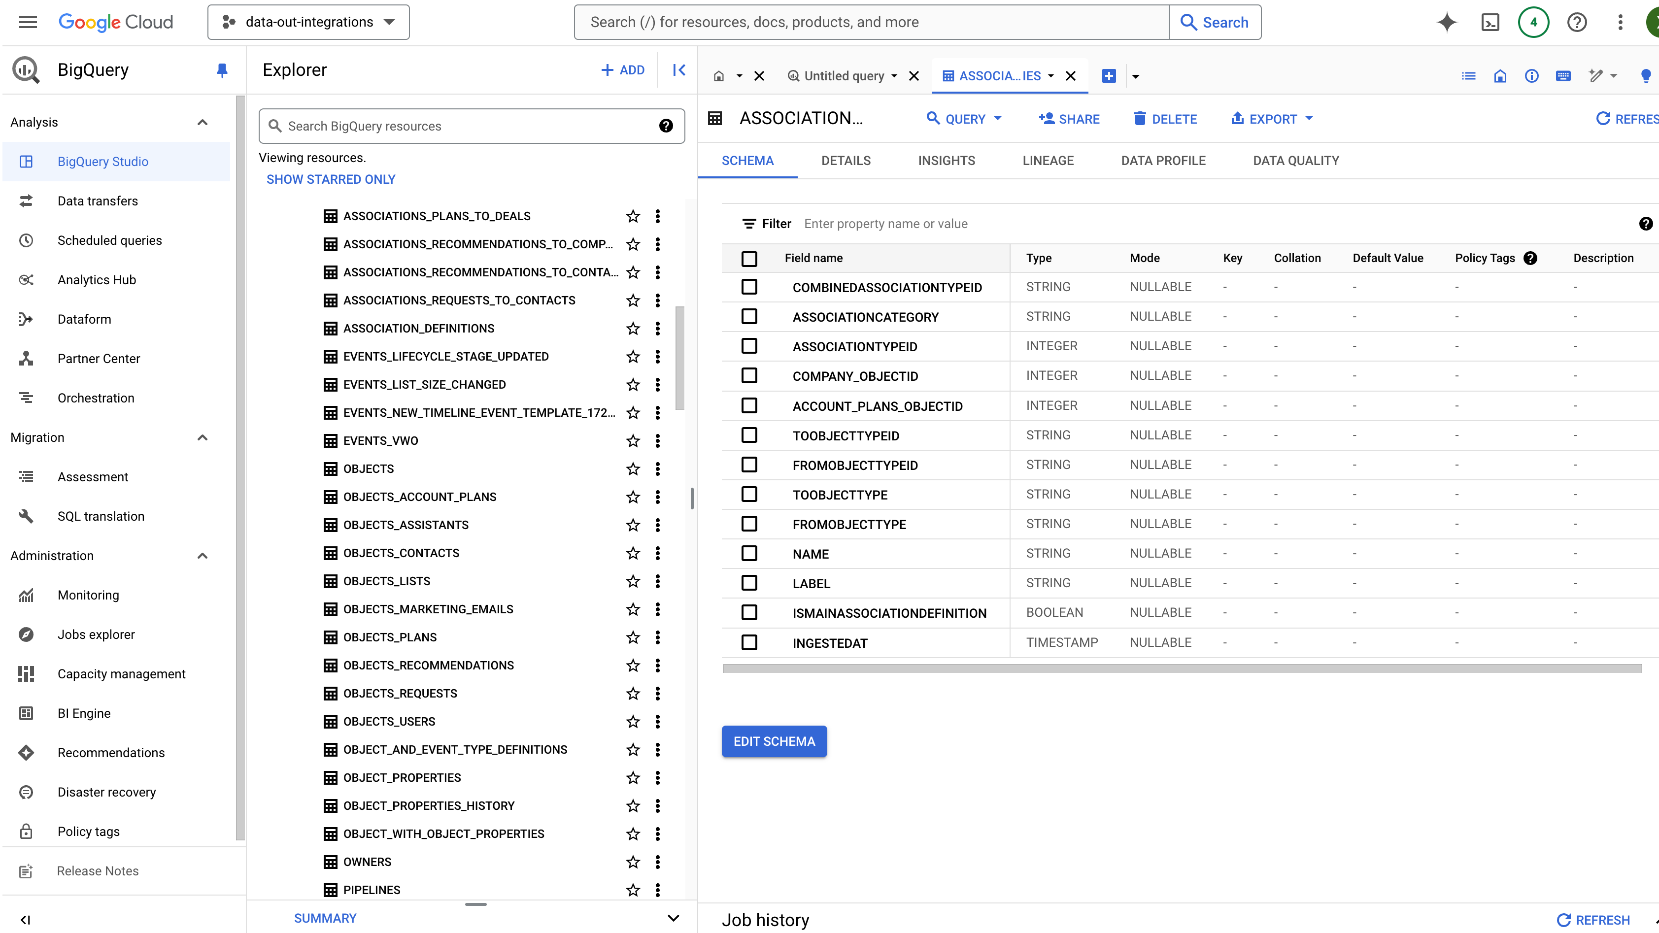Collapse the Administration section
Image resolution: width=1659 pixels, height=933 pixels.
[202, 556]
